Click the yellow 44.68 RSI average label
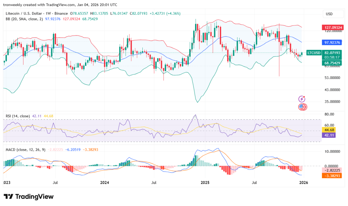This screenshot has width=348, height=206. tap(329, 130)
